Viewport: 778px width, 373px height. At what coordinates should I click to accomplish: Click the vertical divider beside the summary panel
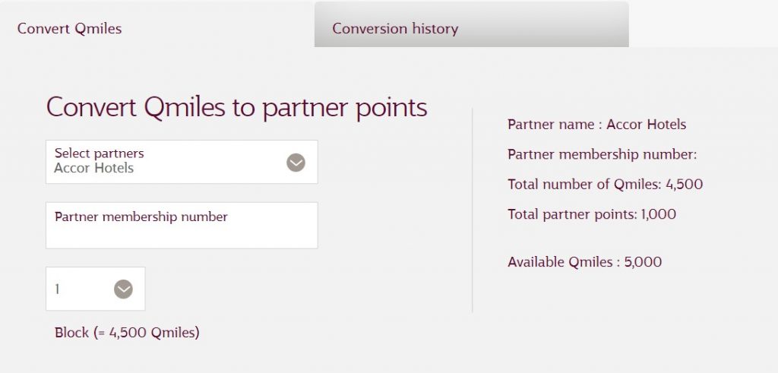473,210
